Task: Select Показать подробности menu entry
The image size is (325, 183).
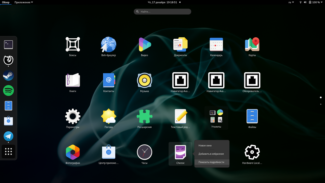Action: coord(212,162)
